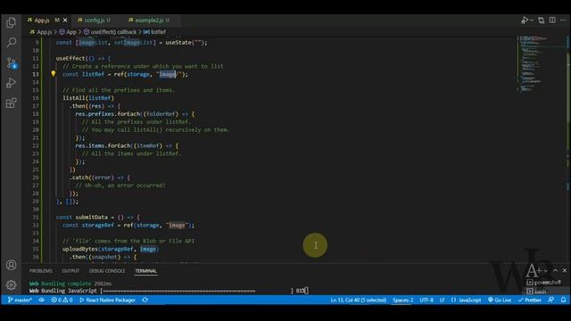Click line number 22 in gutter
Viewport: 571px width, 321px height.
pos(36,145)
